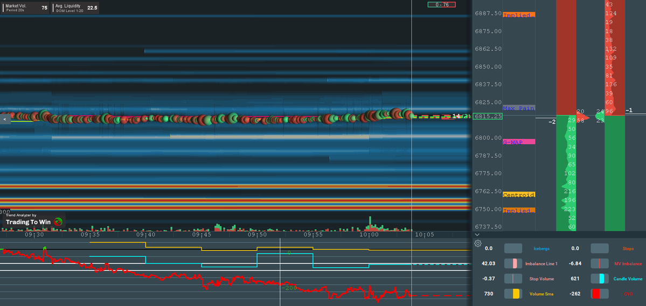Viewport: 646px width, 306px height.
Task: Click the -6.84 MV Imbalance value
Action: coord(575,263)
